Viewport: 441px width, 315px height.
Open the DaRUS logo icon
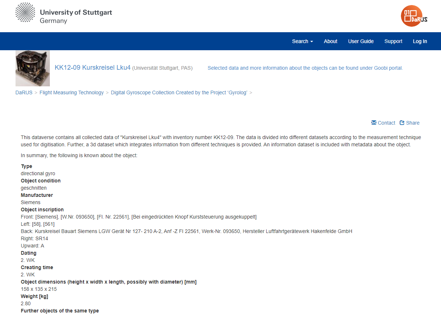pos(414,16)
